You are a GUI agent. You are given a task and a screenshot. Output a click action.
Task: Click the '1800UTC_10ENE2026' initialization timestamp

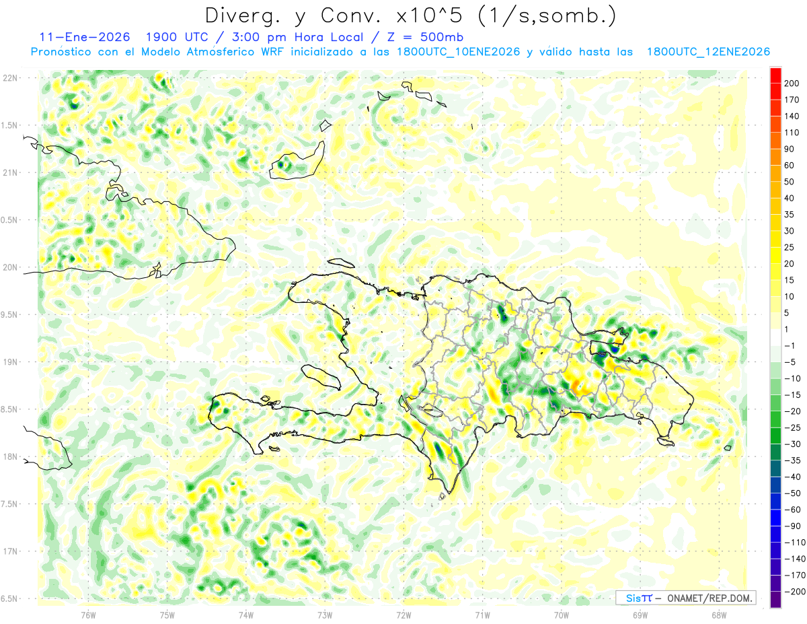(x=459, y=52)
